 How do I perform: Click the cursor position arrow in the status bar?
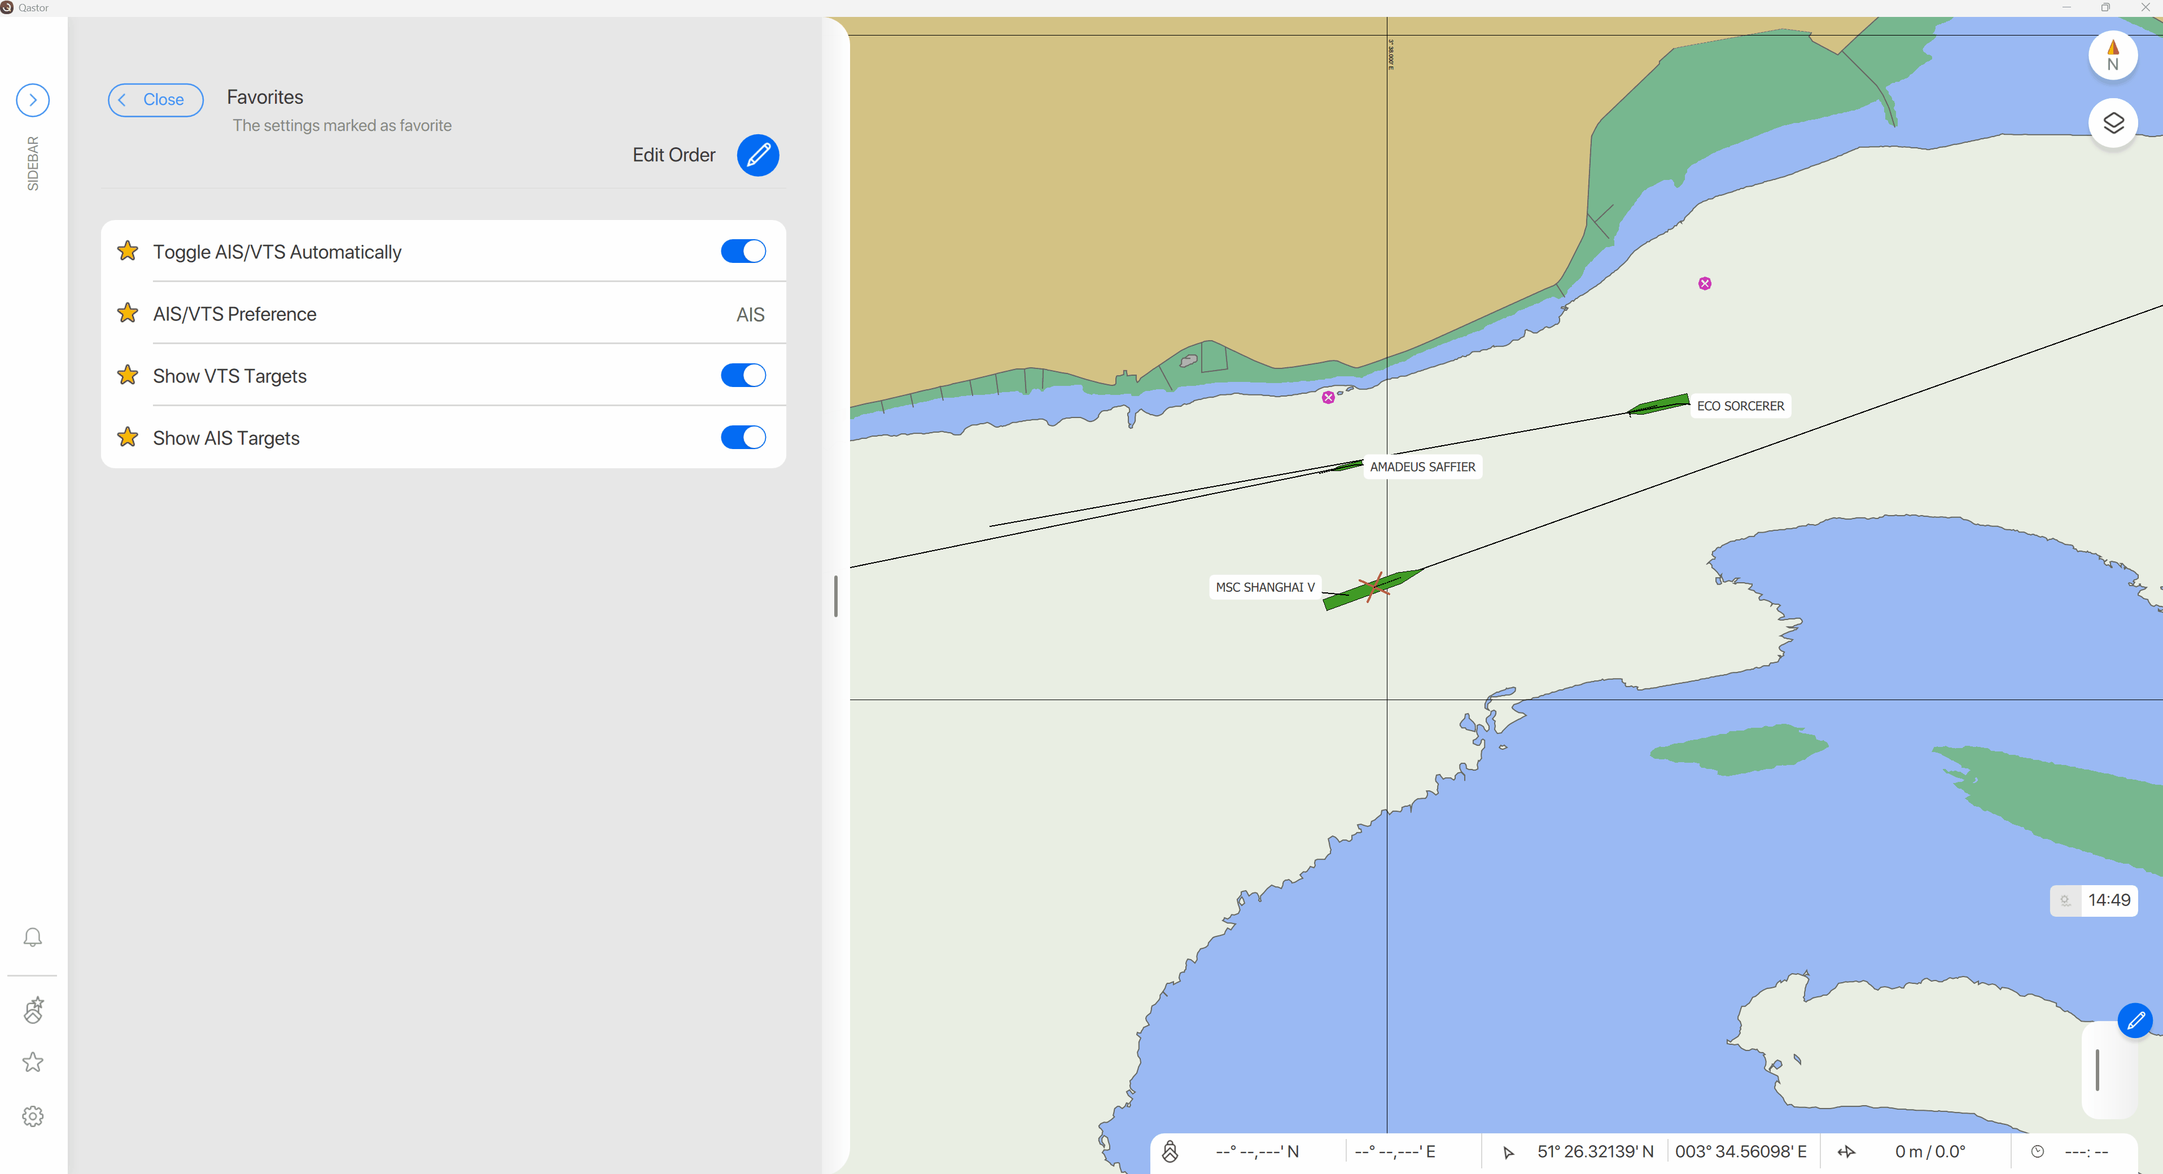(x=1509, y=1151)
